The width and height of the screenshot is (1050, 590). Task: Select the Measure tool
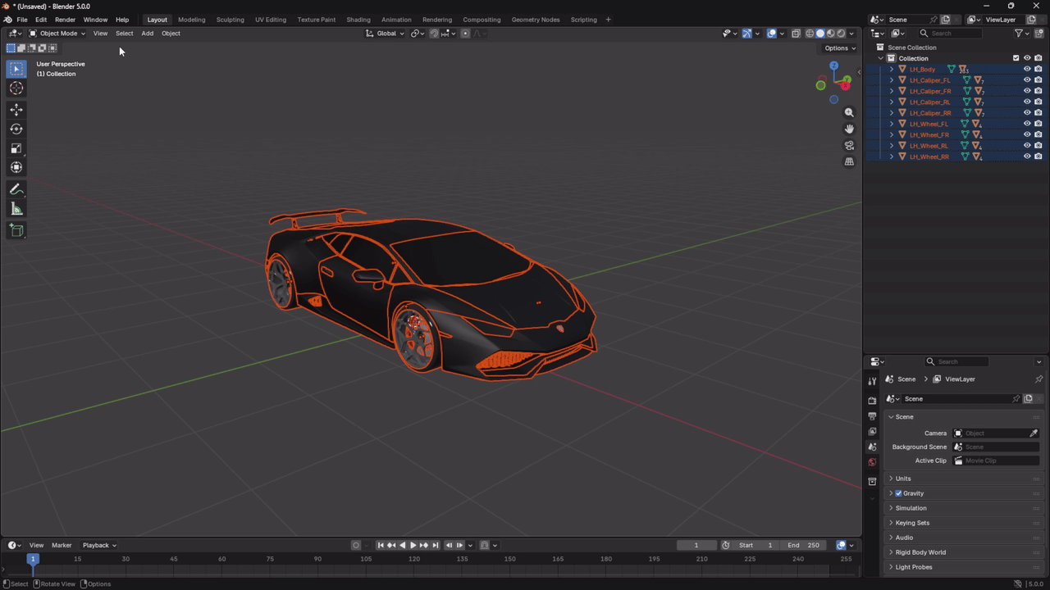pyautogui.click(x=16, y=209)
